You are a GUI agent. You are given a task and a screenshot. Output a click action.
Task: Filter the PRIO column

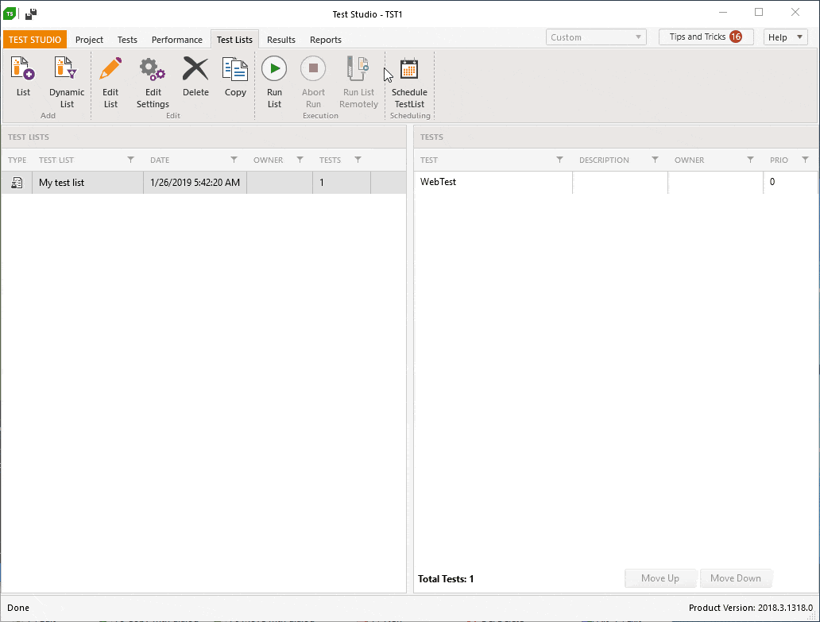806,160
